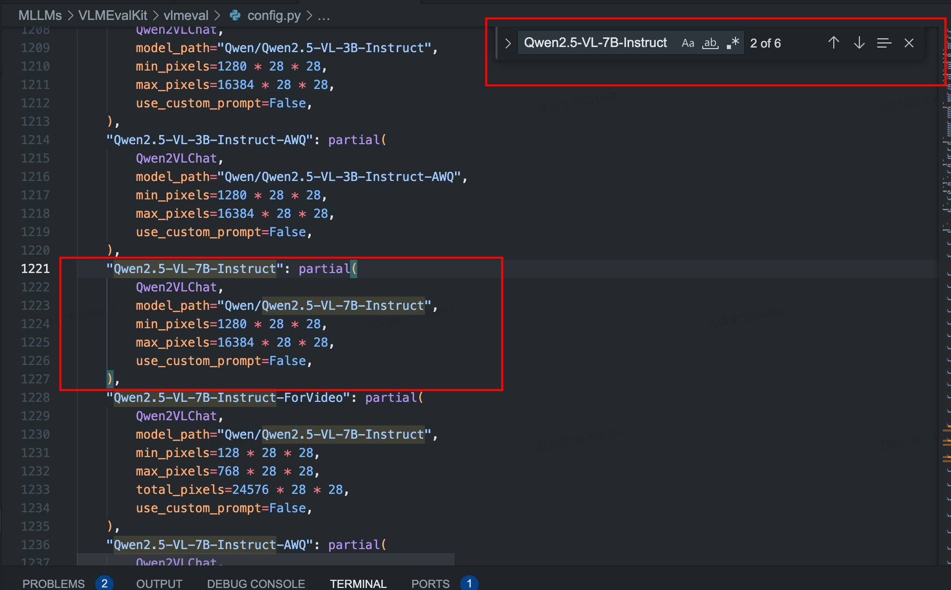The width and height of the screenshot is (951, 590).
Task: Open VLMEvalKit breadcrumb folder
Action: point(113,15)
